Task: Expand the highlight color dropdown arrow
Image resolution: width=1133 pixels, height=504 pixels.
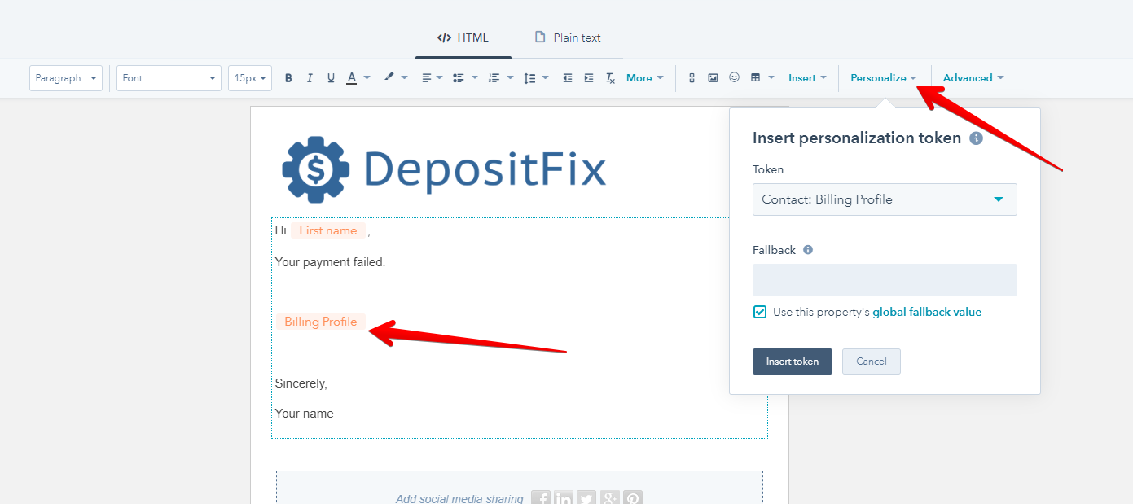Action: click(x=404, y=78)
